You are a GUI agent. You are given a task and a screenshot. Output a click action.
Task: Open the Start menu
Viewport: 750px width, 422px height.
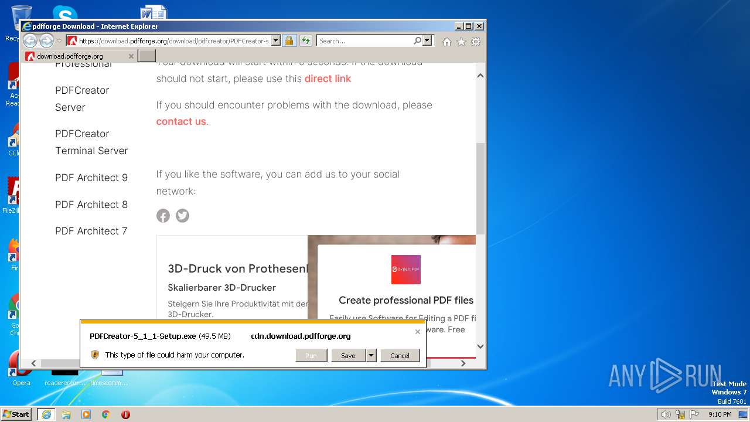16,414
